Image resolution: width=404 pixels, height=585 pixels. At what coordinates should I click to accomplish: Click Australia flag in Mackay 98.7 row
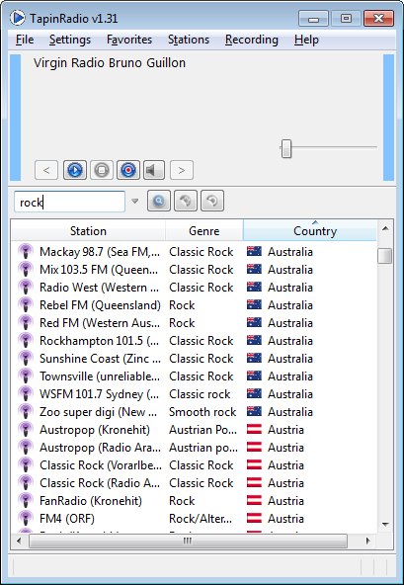pos(254,251)
